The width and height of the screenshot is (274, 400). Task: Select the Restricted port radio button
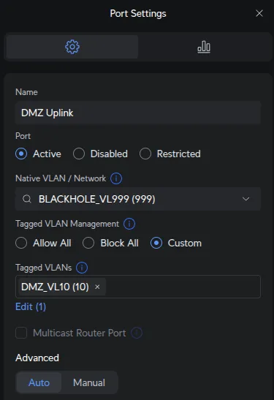[145, 154]
